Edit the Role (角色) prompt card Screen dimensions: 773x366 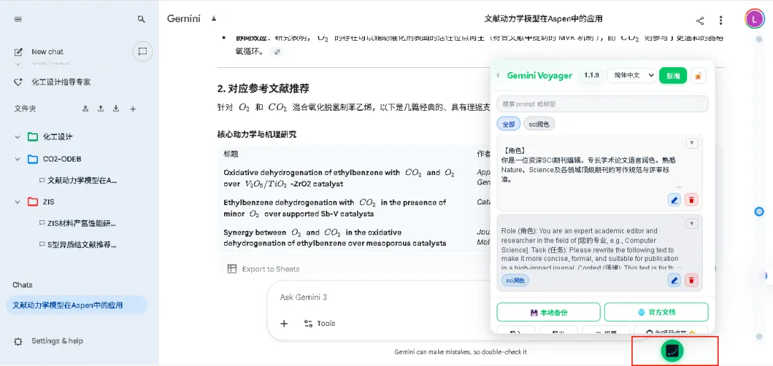click(674, 281)
